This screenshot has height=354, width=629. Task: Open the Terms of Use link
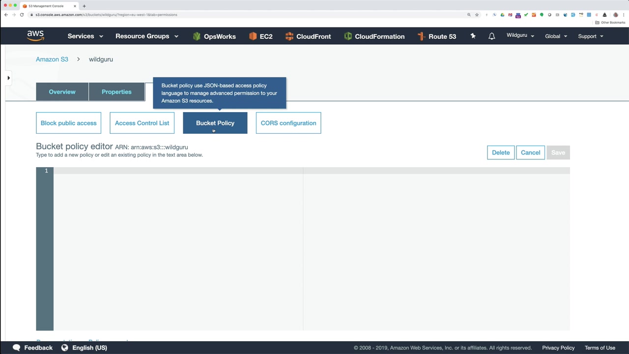(x=600, y=348)
